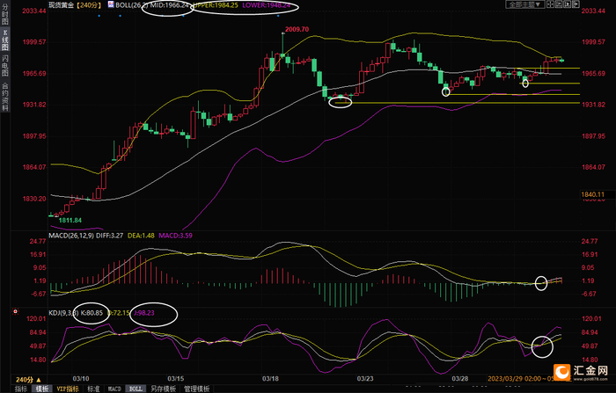This screenshot has width=616, height=393.
Task: Click the 03/18 date on time axis
Action: point(270,379)
